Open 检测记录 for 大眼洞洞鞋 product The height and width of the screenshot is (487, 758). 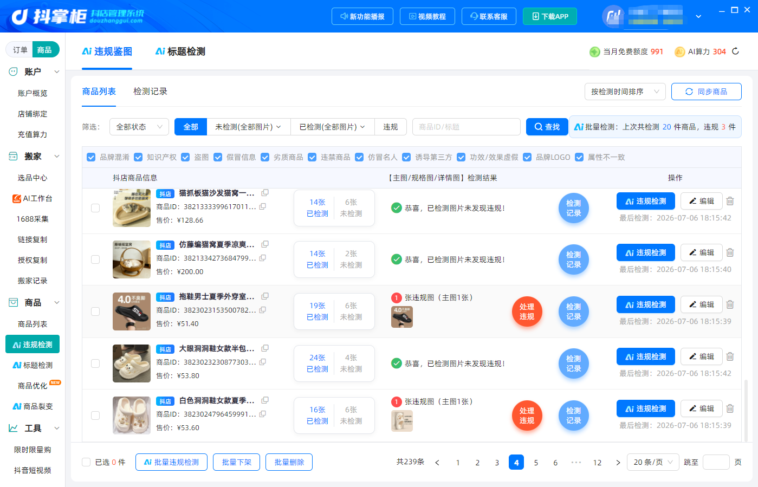(574, 363)
